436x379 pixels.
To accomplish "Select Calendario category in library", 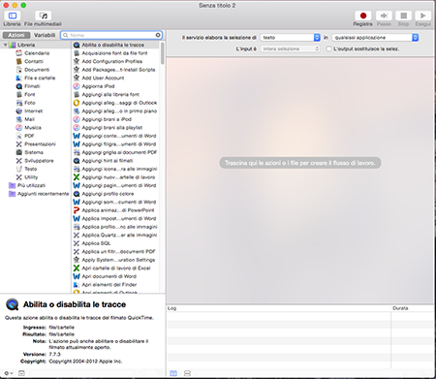I will pyautogui.click(x=37, y=53).
